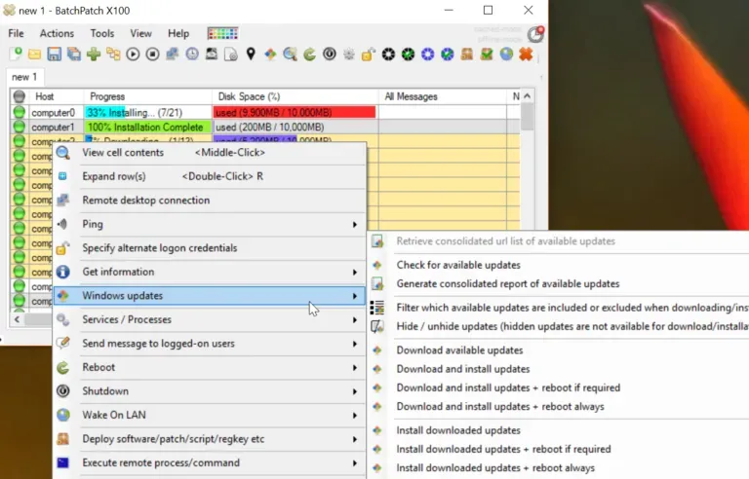Expand Deploy software/patch/script/regkey submenu arrow

(354, 439)
